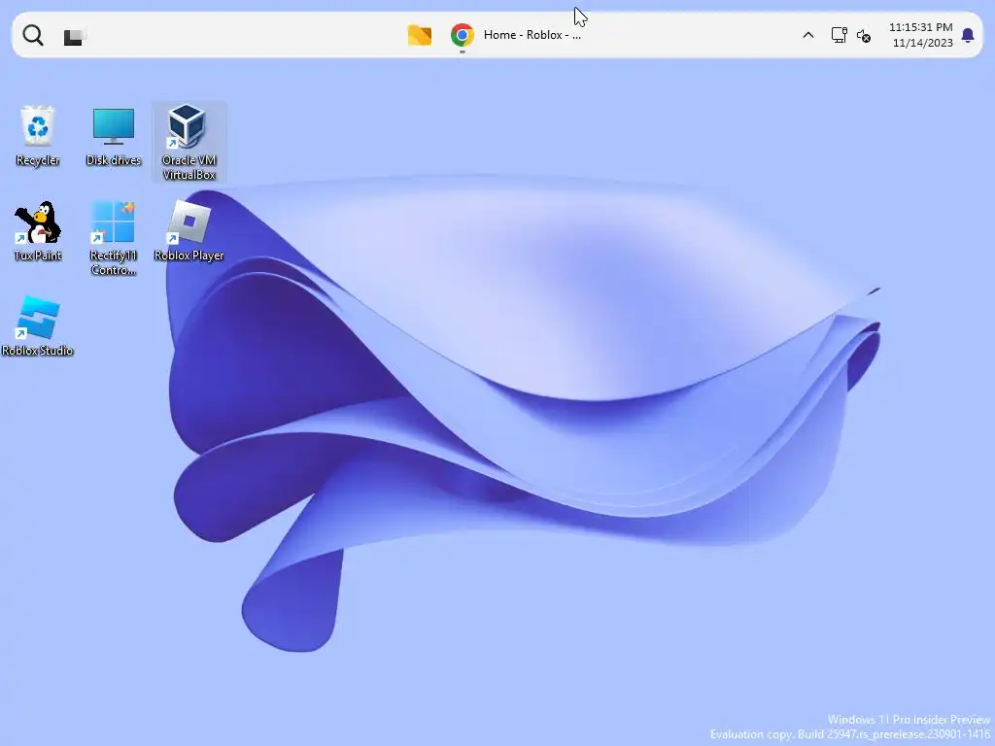Open the notifications bell icon

pyautogui.click(x=968, y=35)
